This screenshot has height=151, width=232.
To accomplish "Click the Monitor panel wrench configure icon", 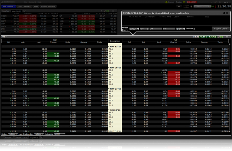I will point(105,11).
